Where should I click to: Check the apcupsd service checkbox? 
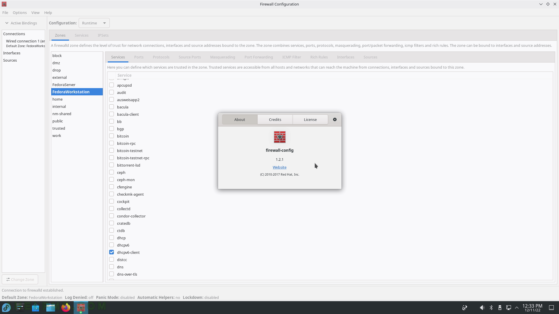[x=112, y=85]
